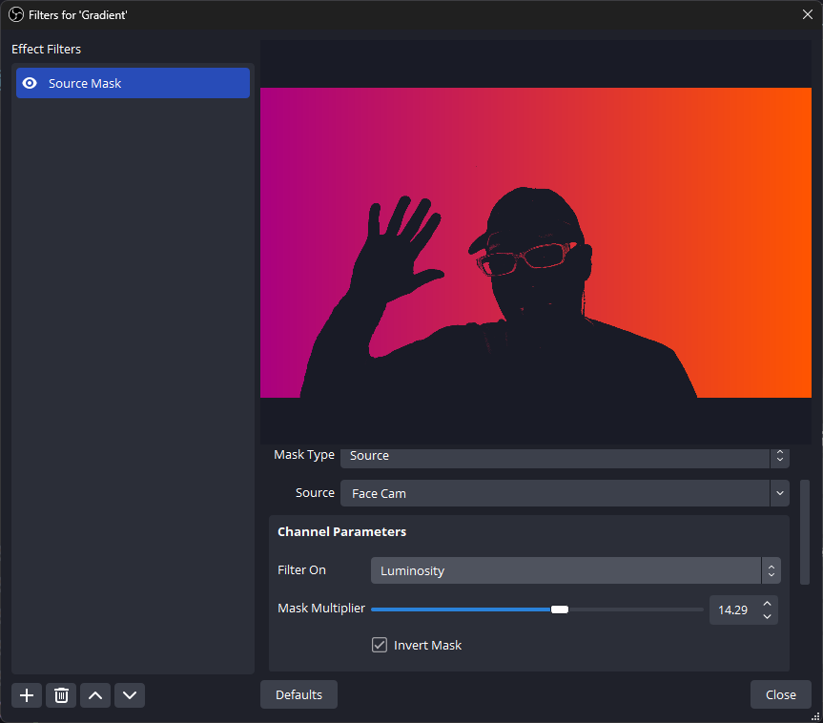Toggle the Source Mask visibility eye icon
Image resolution: width=823 pixels, height=723 pixels.
[x=30, y=83]
